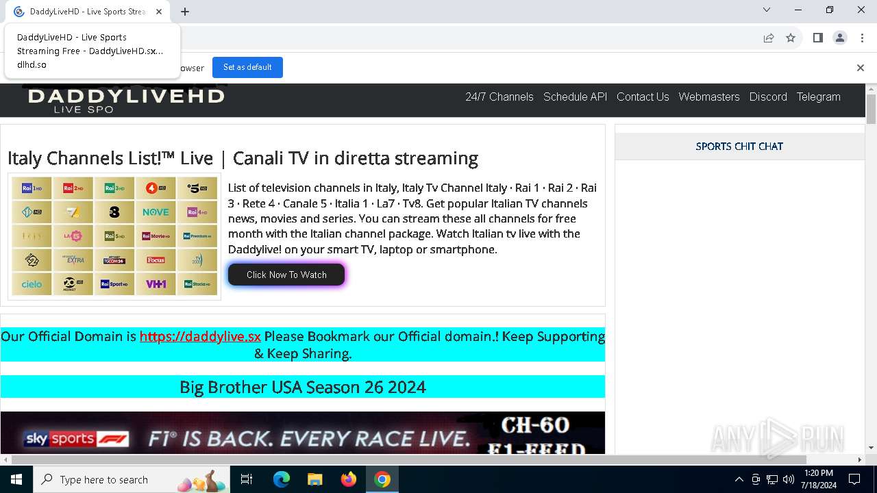Screen dimensions: 877x493
Task: Open a new tab with plus icon
Action: point(185,12)
